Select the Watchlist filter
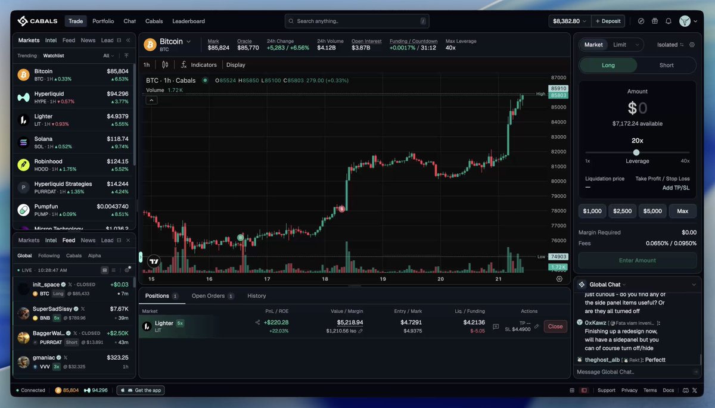This screenshot has width=715, height=408. point(54,55)
